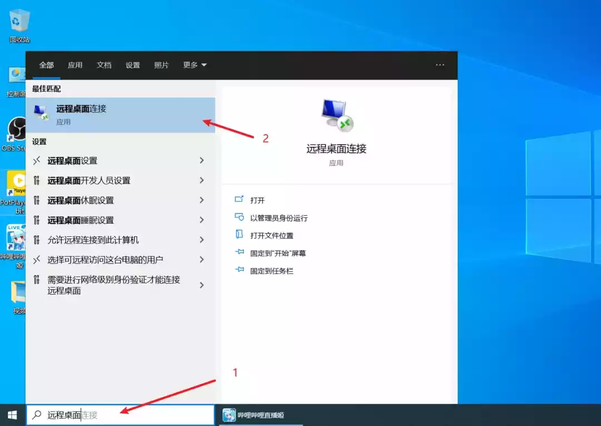The height and width of the screenshot is (426, 601).
Task: Click the three-dot options icon in search header
Action: point(440,65)
